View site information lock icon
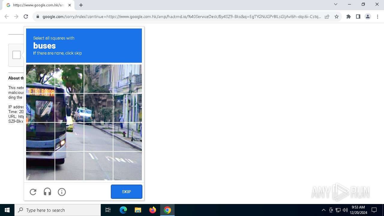 point(38,16)
